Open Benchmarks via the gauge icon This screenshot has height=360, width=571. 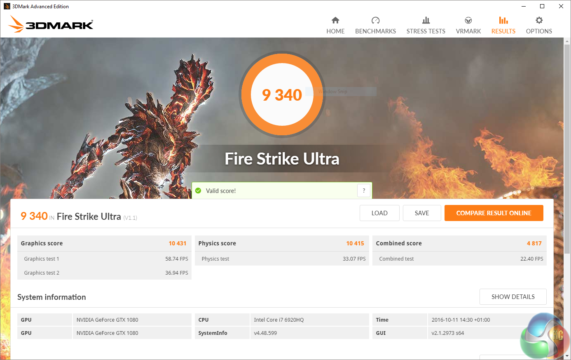375,20
